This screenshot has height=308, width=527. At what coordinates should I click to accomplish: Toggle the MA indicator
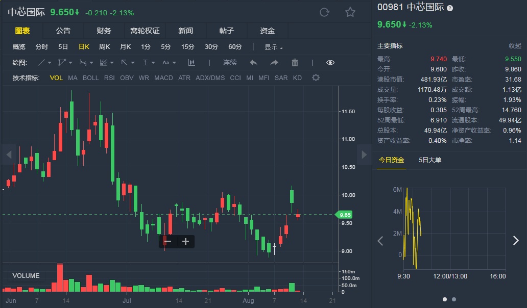pyautogui.click(x=73, y=78)
